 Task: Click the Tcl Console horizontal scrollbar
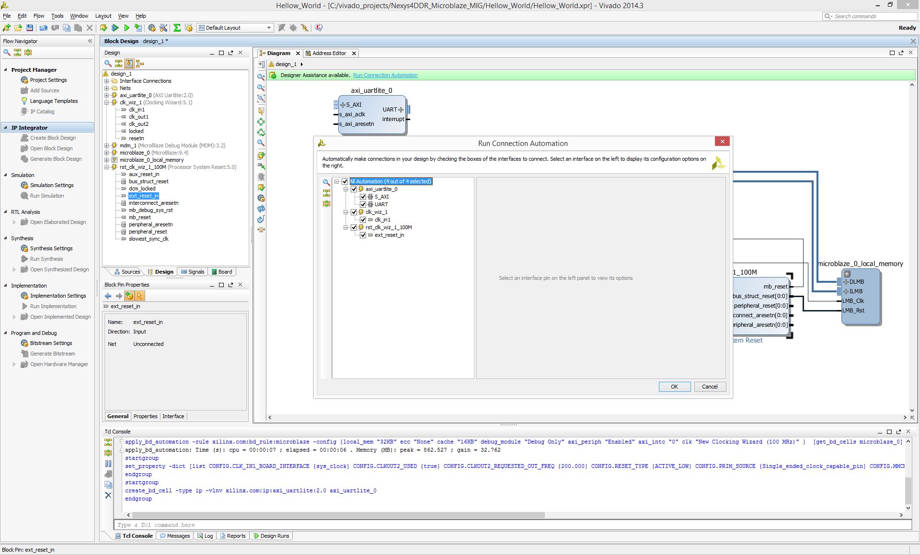coord(338,515)
